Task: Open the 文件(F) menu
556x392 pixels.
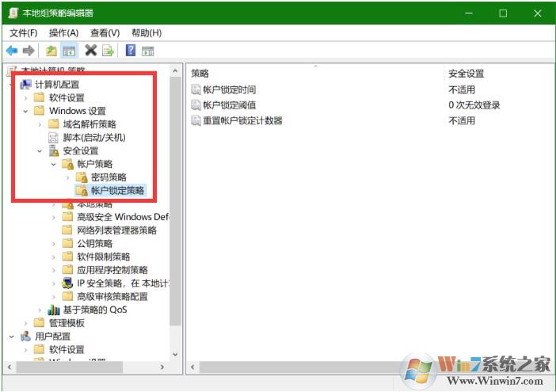Action: pyautogui.click(x=24, y=33)
